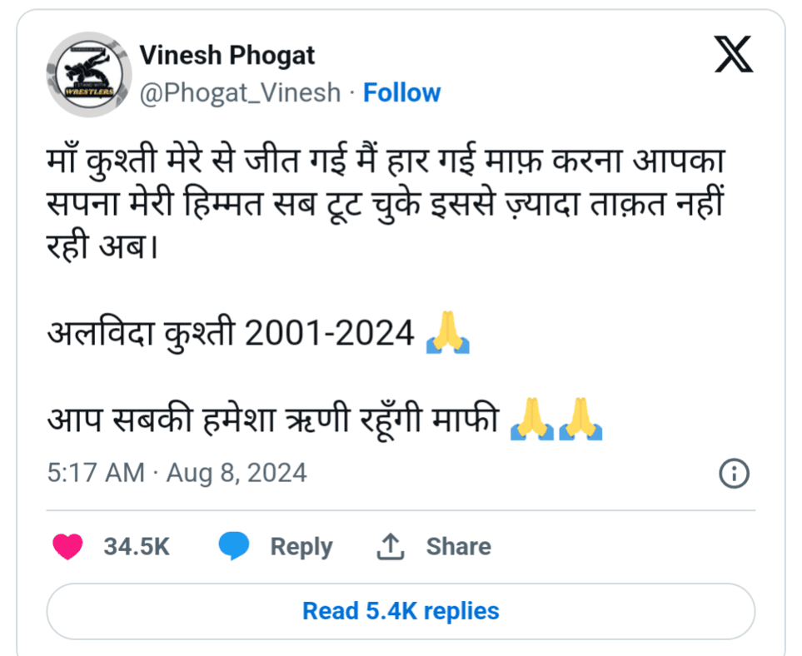
Task: Click the folded hands emoji after 2001-2024
Action: click(x=447, y=332)
